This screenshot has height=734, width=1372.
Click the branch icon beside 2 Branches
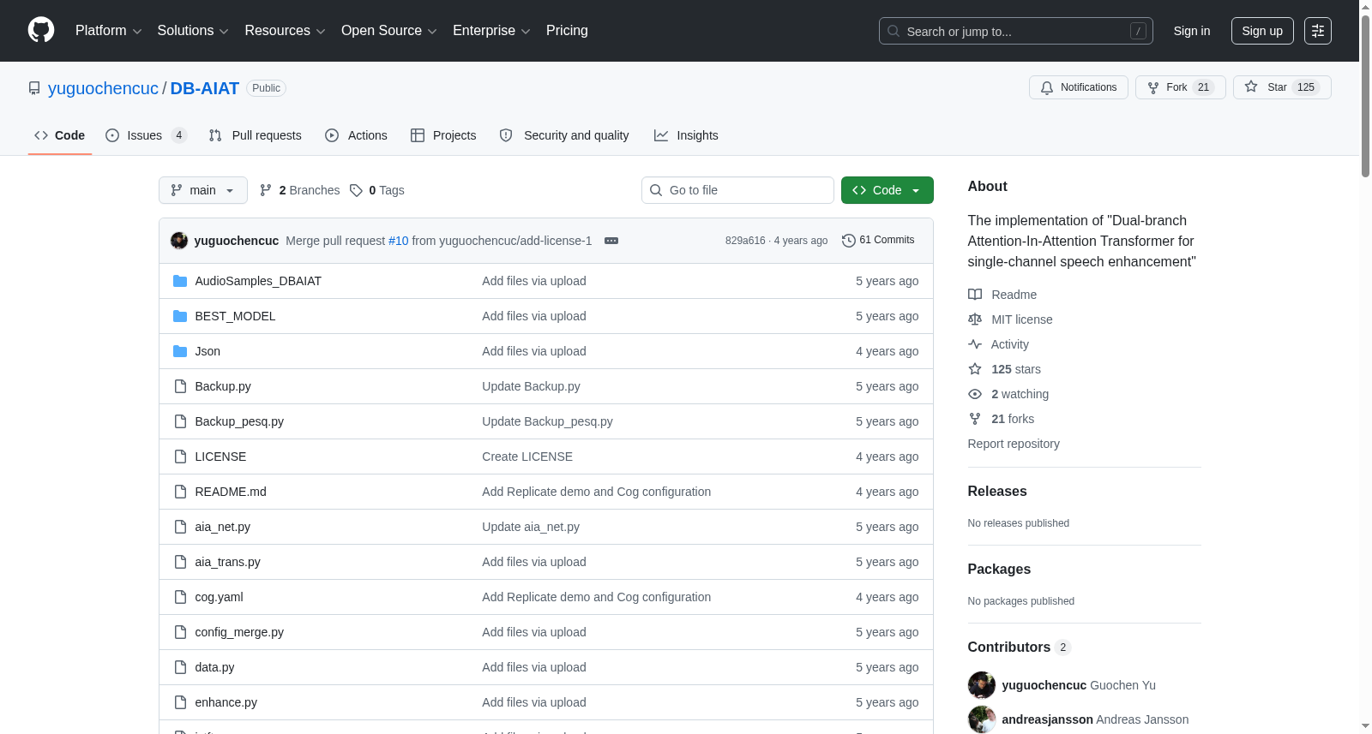pyautogui.click(x=266, y=190)
